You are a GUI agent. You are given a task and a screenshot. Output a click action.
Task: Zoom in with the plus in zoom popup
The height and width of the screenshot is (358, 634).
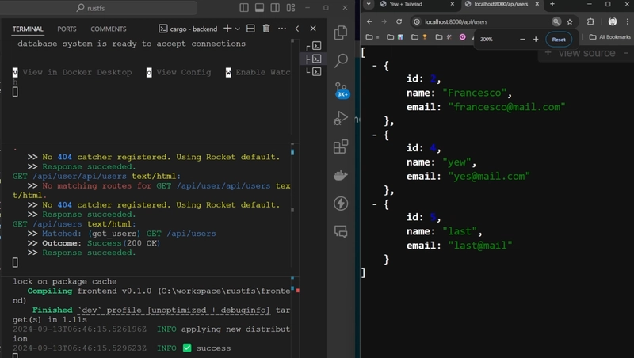click(x=536, y=40)
